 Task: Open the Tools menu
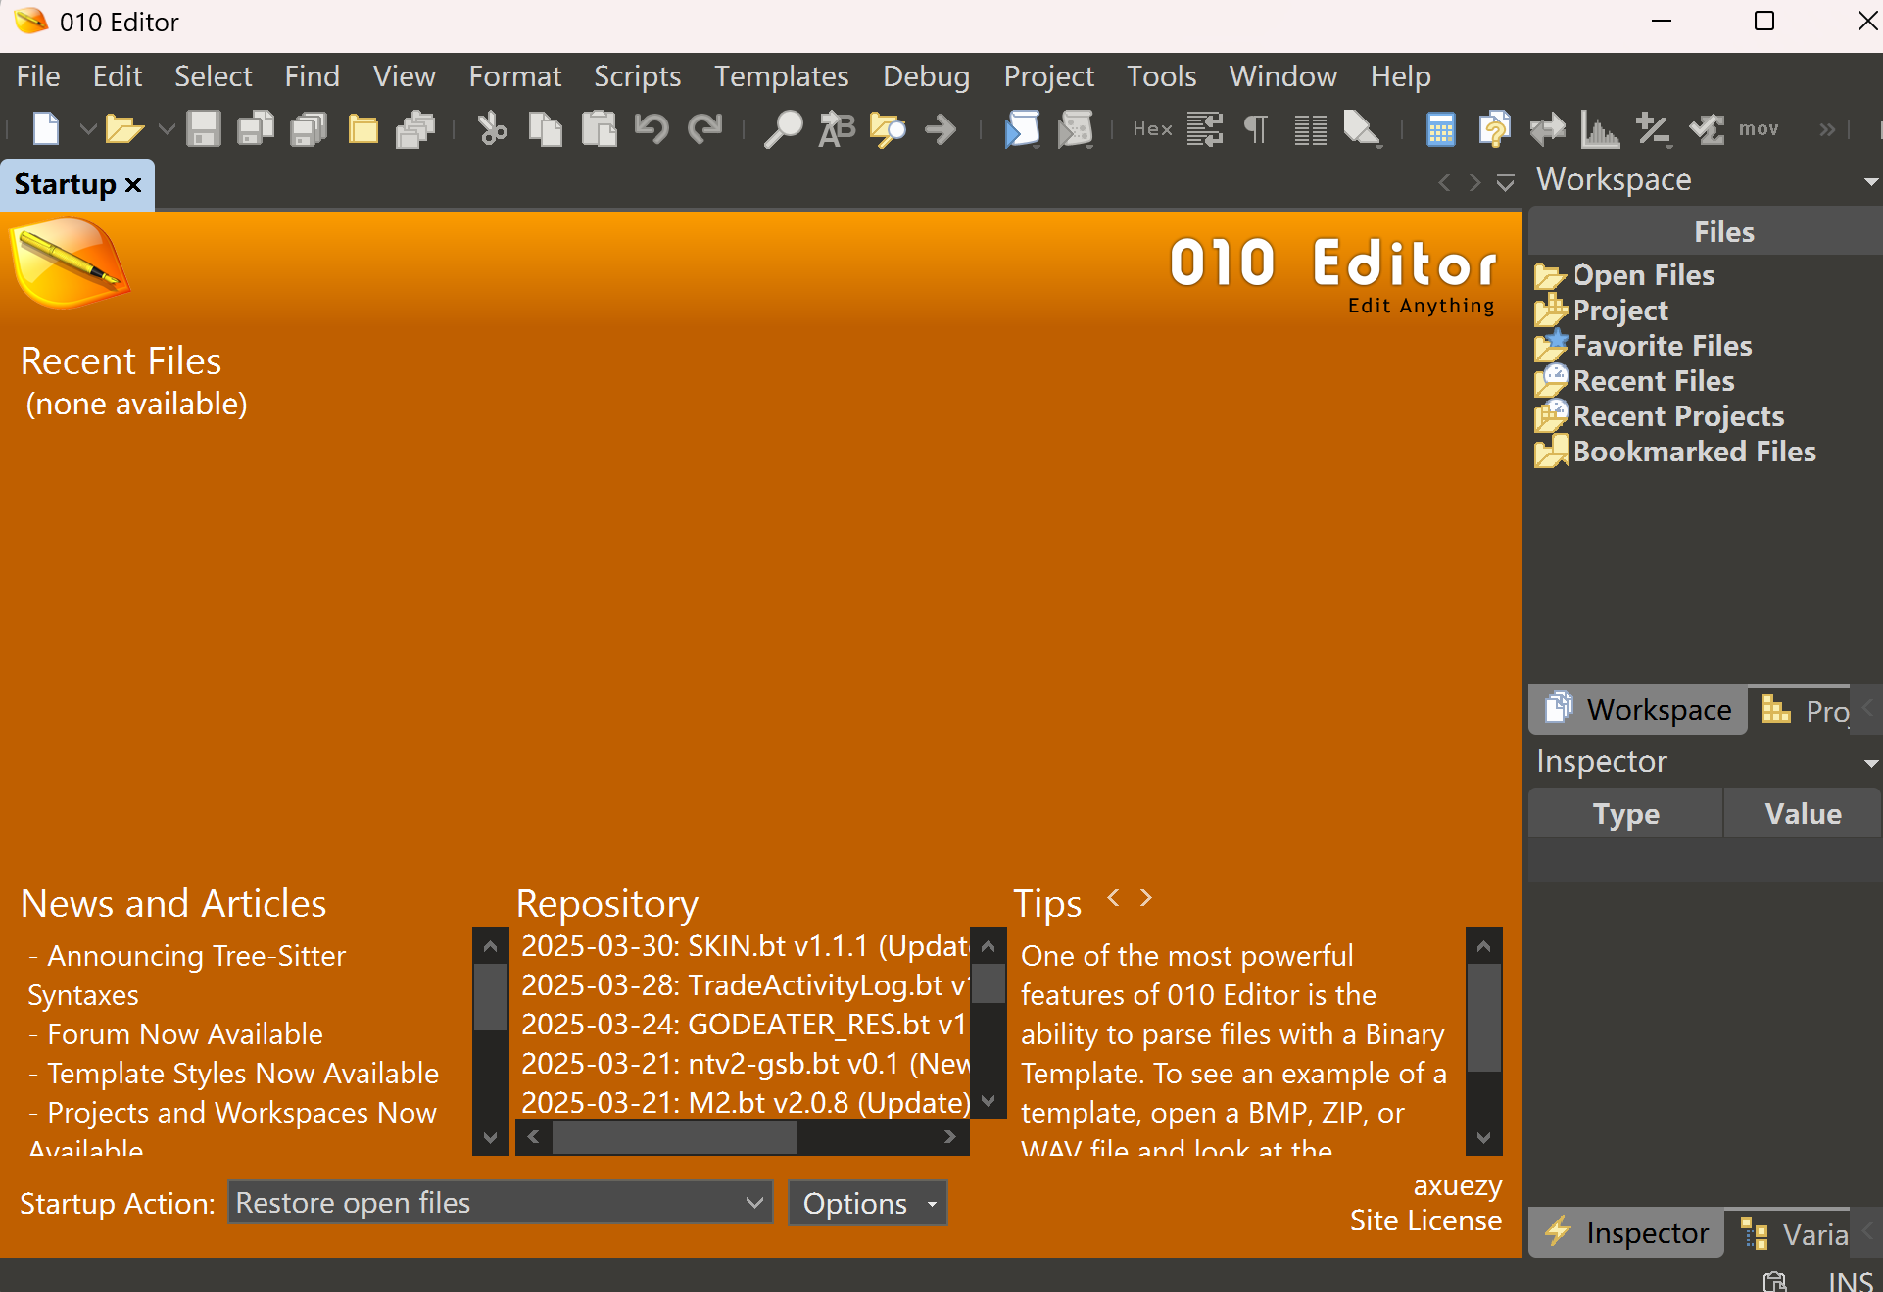1161,75
